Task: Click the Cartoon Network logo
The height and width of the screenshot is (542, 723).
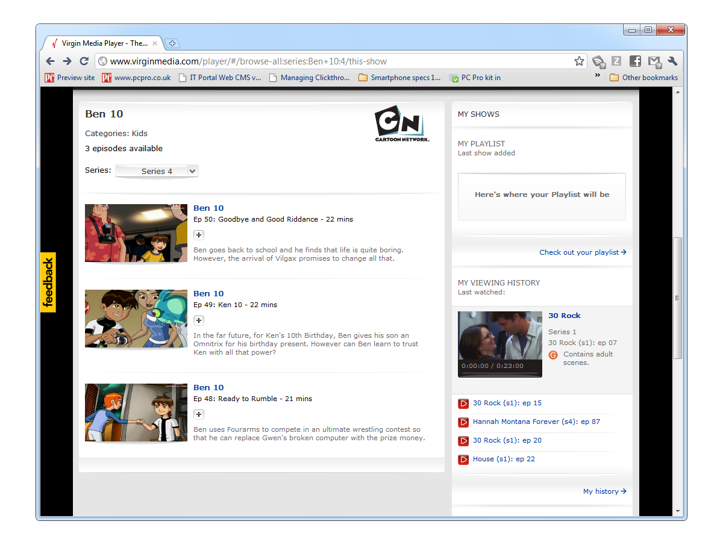Action: coord(402,124)
